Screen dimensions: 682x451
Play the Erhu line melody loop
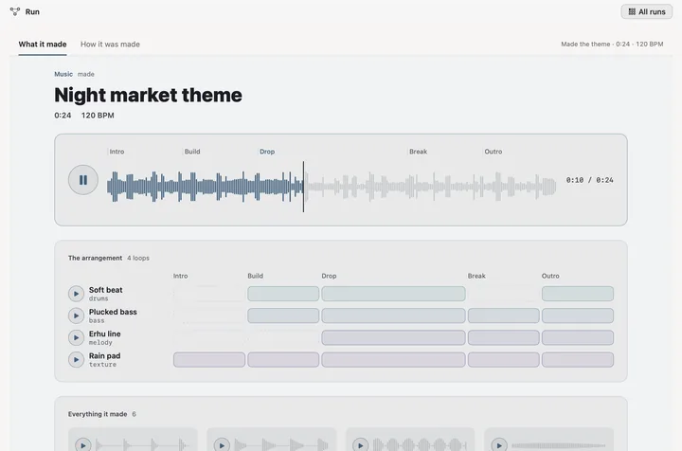76,337
